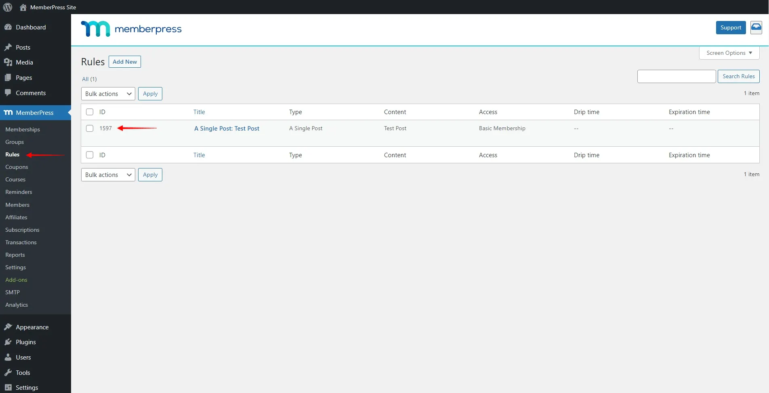Open the top Bulk actions dropdown
This screenshot has width=769, height=393.
pyautogui.click(x=108, y=94)
